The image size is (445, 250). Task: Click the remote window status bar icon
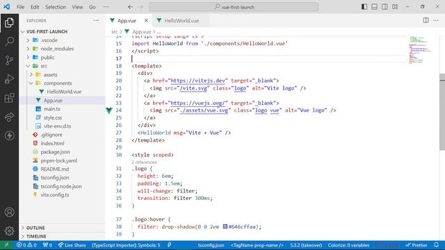click(x=7, y=245)
